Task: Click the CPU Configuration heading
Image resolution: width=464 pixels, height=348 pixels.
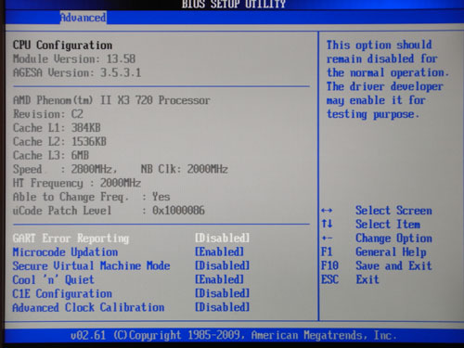Action: (x=62, y=45)
